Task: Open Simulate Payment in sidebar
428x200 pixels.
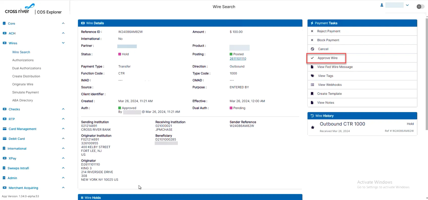Action: coord(25,92)
